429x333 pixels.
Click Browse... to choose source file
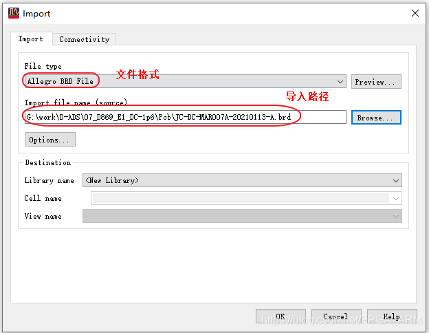click(376, 117)
